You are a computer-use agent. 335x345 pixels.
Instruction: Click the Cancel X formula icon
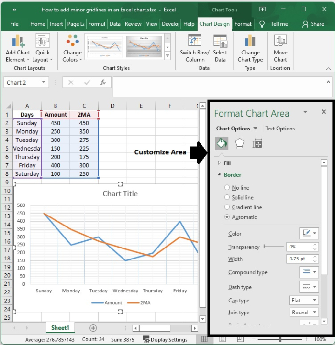point(71,83)
